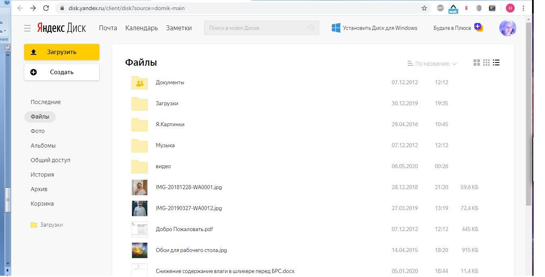Click the search magnifier icon

[312, 28]
